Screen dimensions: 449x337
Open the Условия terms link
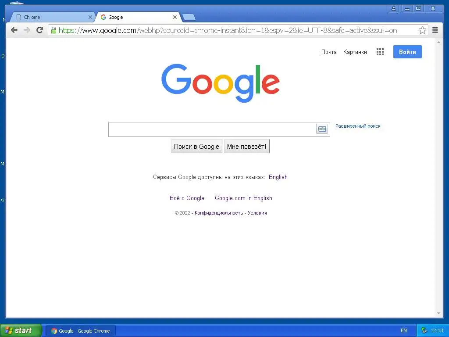pos(257,213)
